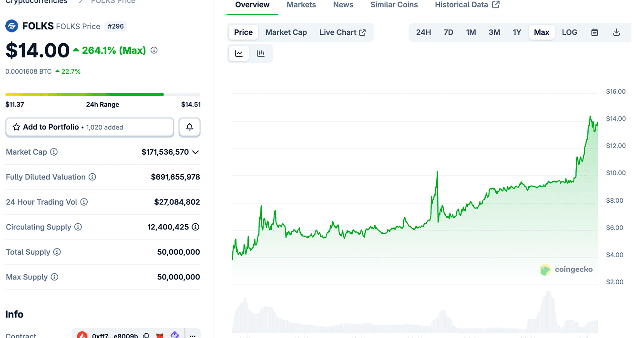Open the Live Chart link
This screenshot has width=634, height=338.
343,32
